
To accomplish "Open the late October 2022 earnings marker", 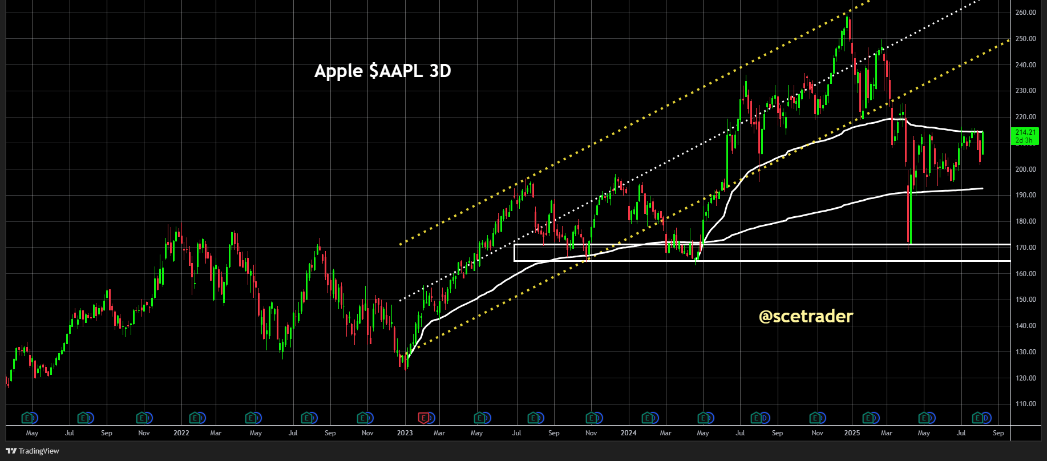I will (x=362, y=418).
